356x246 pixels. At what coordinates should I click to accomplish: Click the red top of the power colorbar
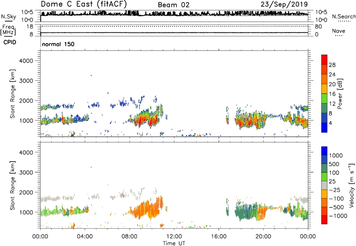pyautogui.click(x=324, y=60)
